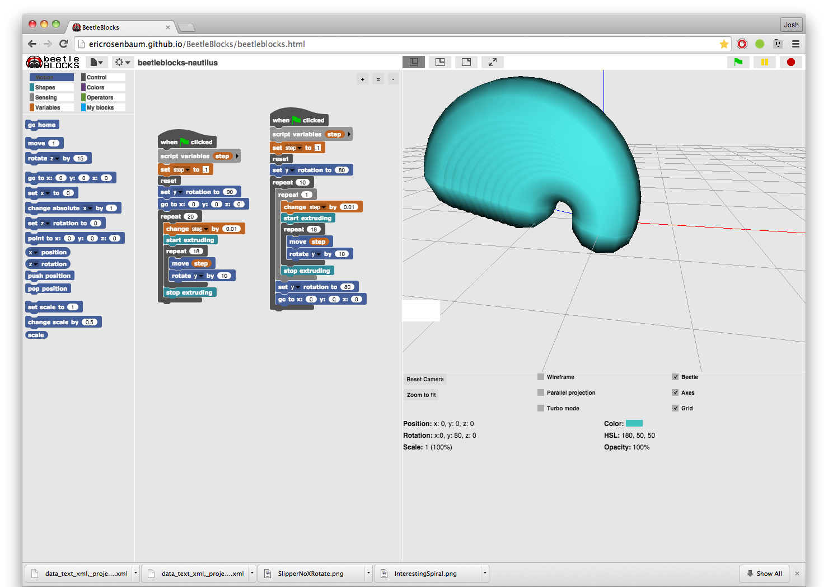This screenshot has height=587, width=828.
Task: Switch to the Shapes block category
Action: 45,87
